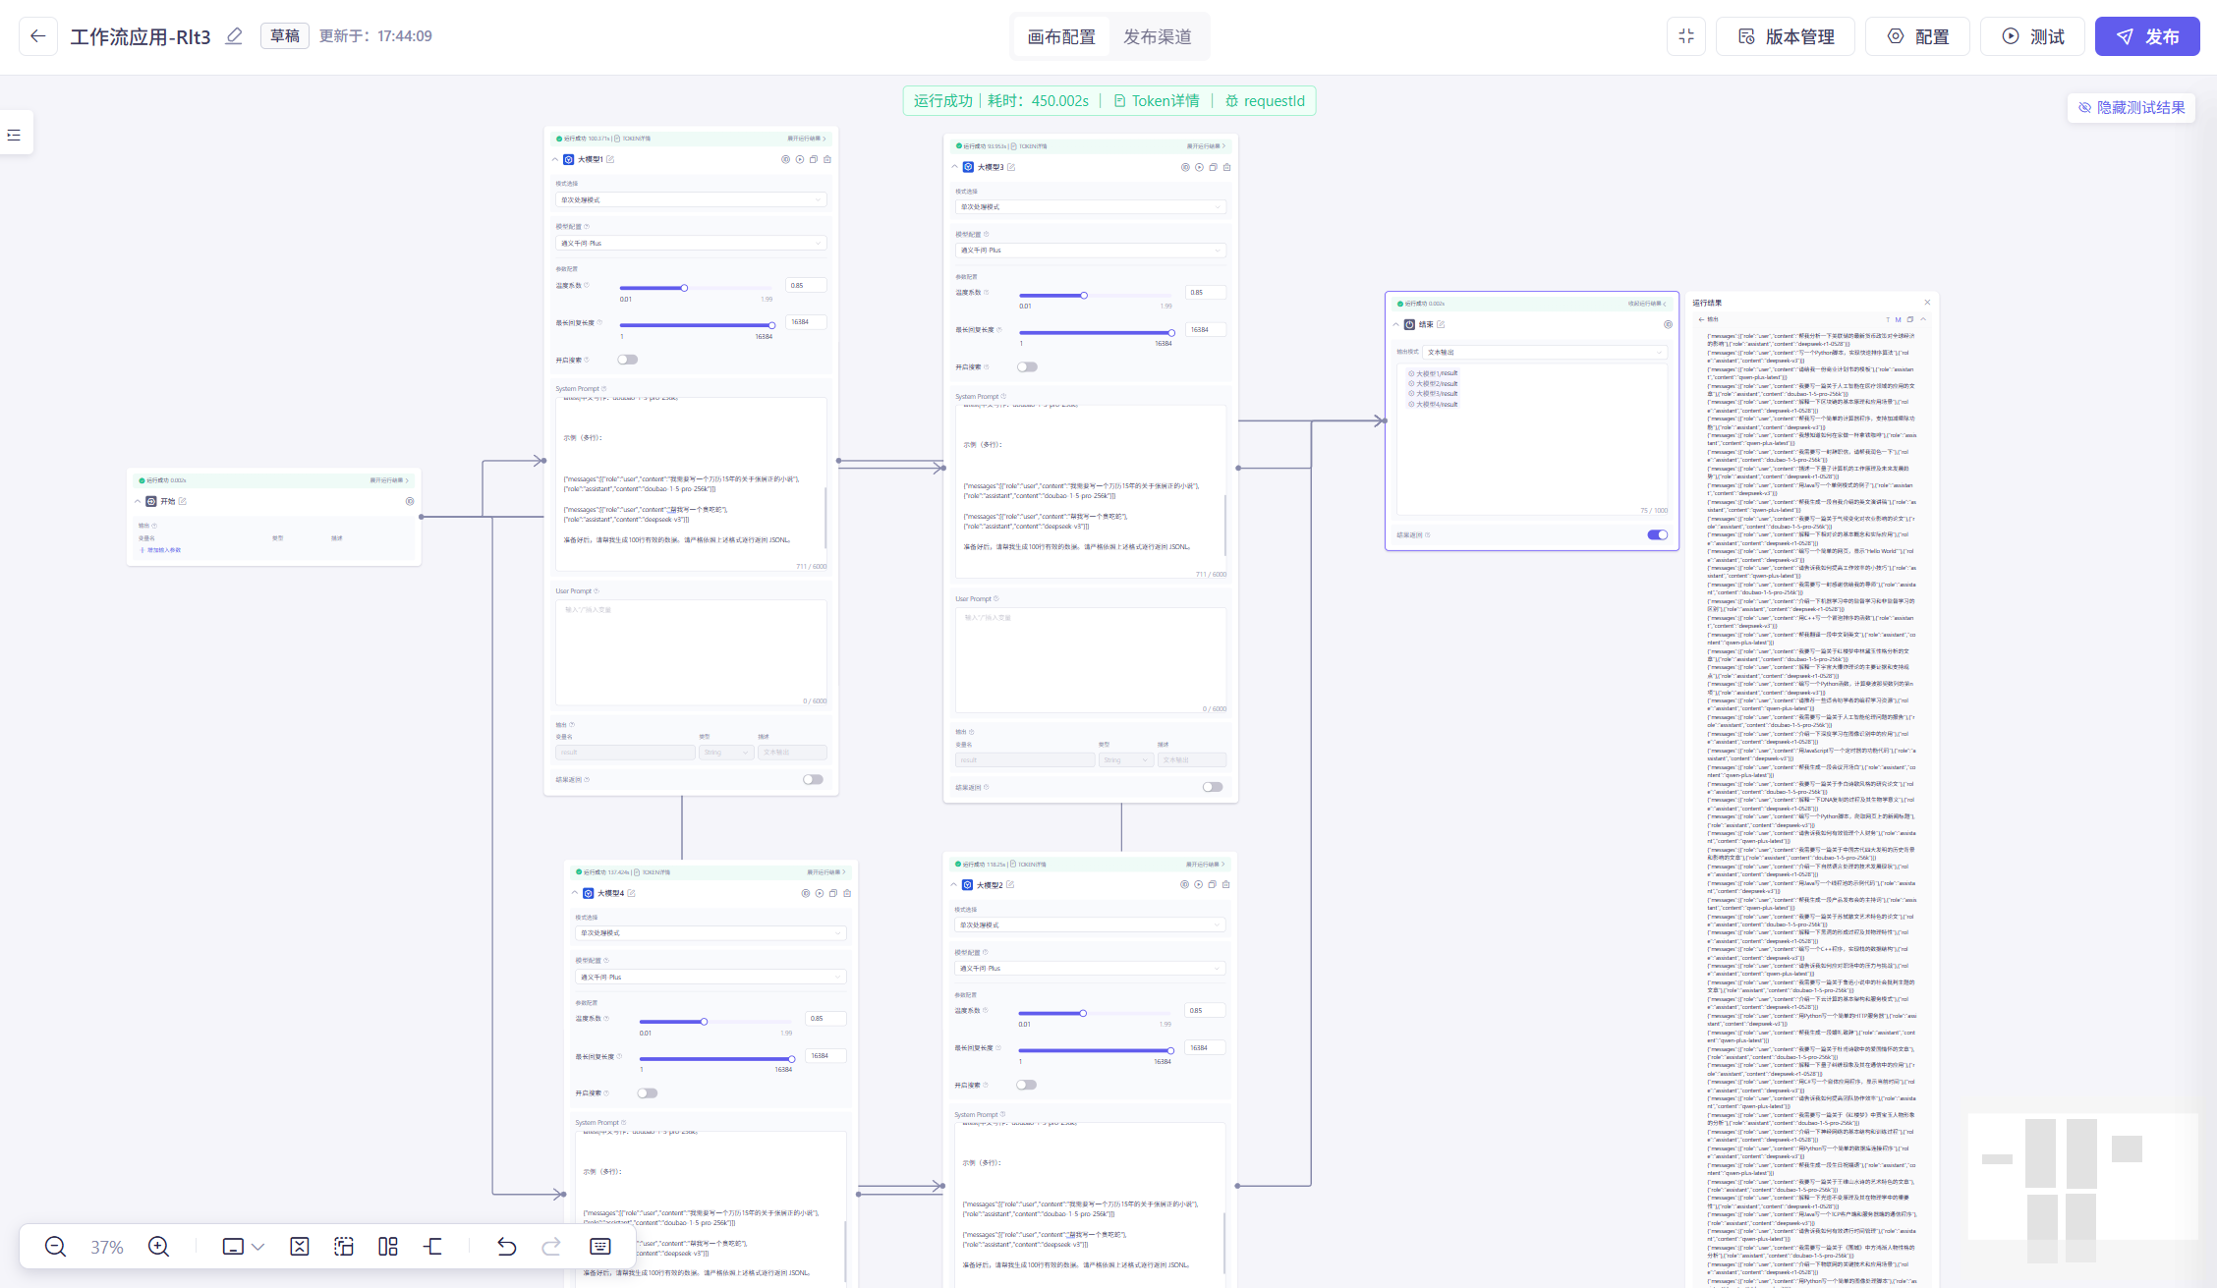Enable 开启搜索 switch in 大模型1 node
Viewport: 2217px width, 1288px height.
[627, 360]
